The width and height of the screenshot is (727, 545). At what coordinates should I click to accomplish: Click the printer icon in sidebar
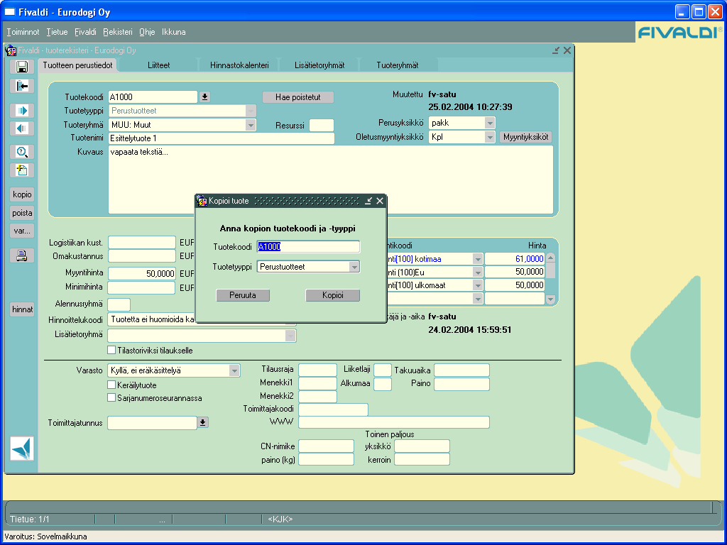tap(22, 255)
